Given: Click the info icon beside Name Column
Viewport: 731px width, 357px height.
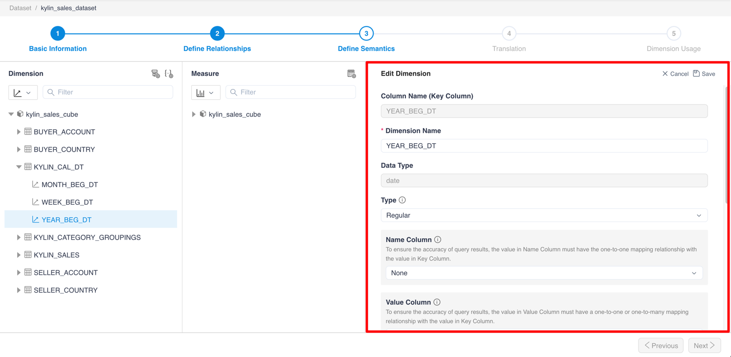Looking at the screenshot, I should point(438,240).
